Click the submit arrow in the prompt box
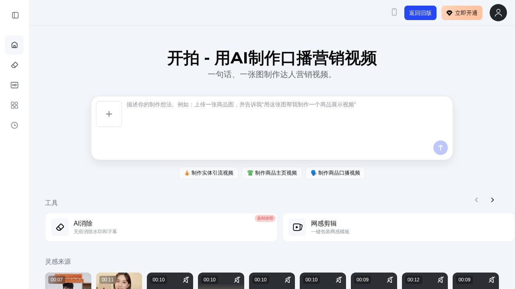The width and height of the screenshot is (515, 289). (x=441, y=148)
